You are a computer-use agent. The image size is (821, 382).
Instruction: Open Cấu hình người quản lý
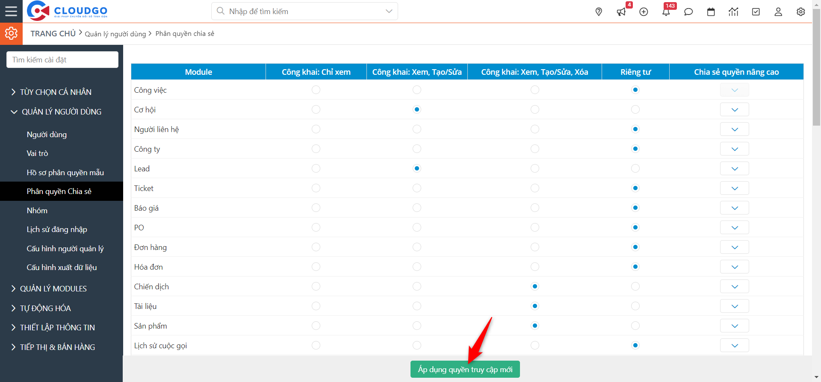click(65, 249)
